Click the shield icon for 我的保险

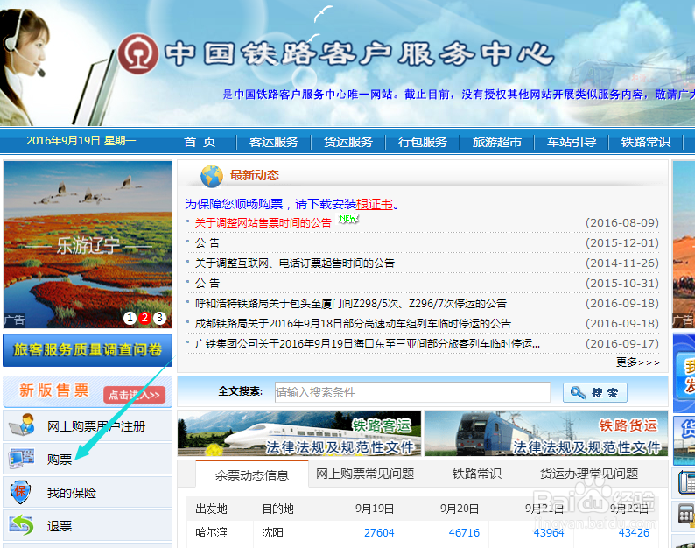pyautogui.click(x=20, y=492)
